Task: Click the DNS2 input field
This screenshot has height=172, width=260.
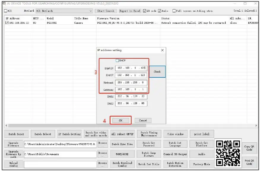Action: point(131,103)
